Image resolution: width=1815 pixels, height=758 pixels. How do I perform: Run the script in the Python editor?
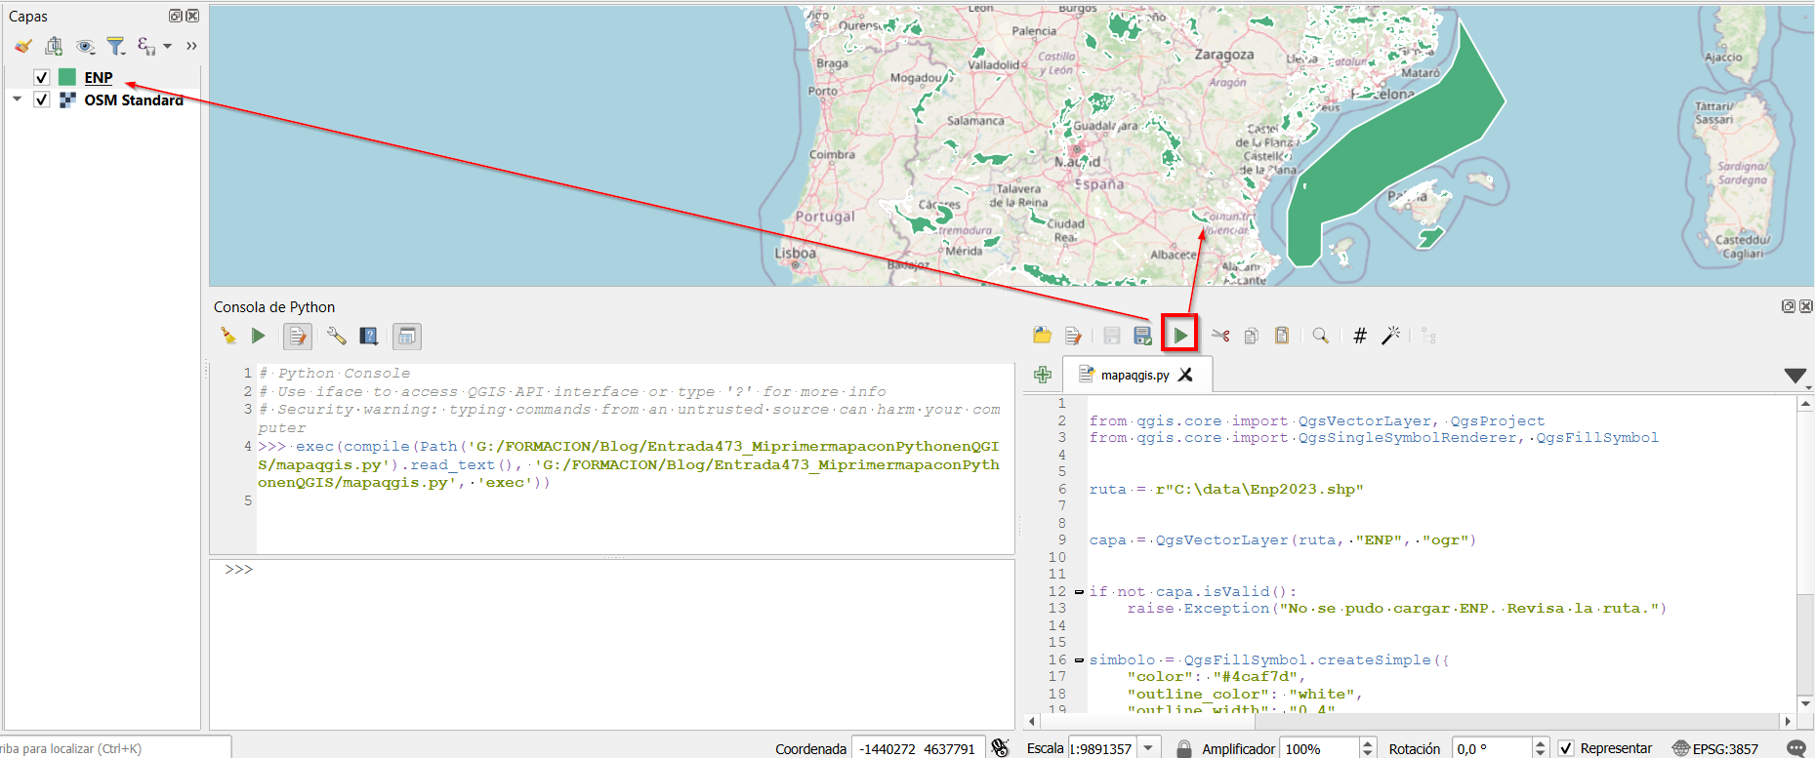tap(1179, 336)
